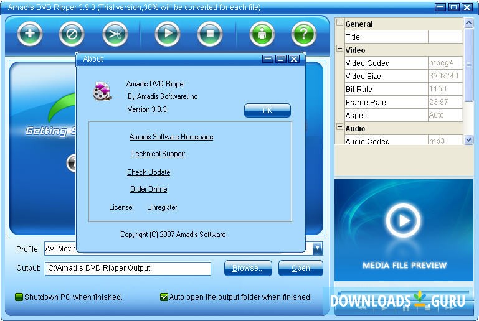The image size is (479, 321).
Task: Click the Title value field
Action: pyautogui.click(x=445, y=37)
